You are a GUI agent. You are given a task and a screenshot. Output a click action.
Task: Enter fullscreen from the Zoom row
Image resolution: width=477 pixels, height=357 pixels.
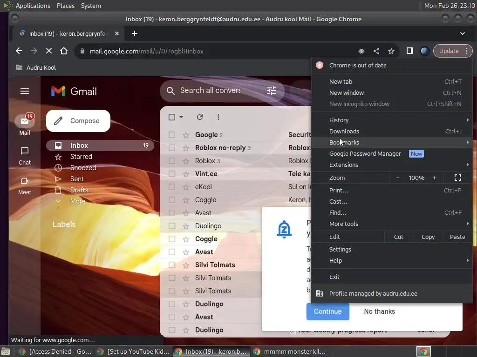pyautogui.click(x=458, y=178)
